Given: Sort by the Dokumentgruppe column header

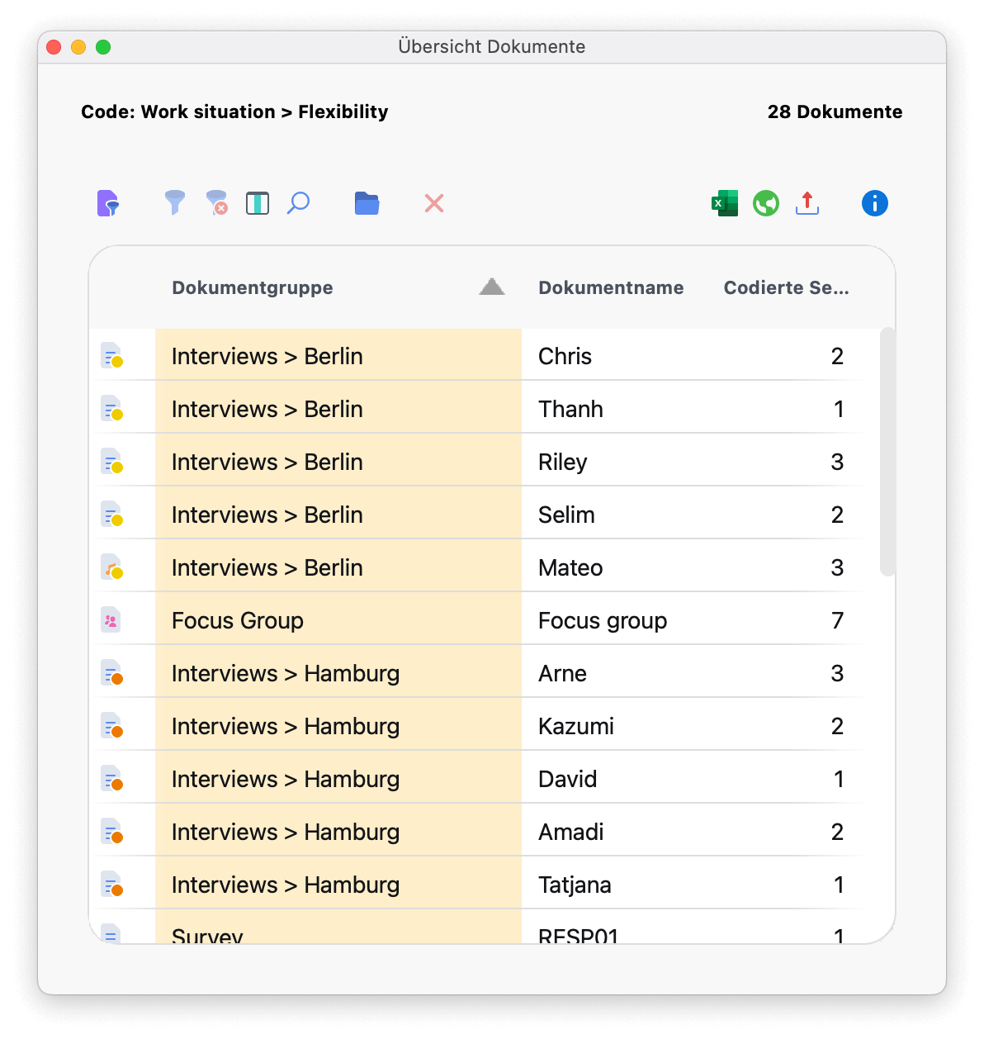Looking at the screenshot, I should click(253, 287).
